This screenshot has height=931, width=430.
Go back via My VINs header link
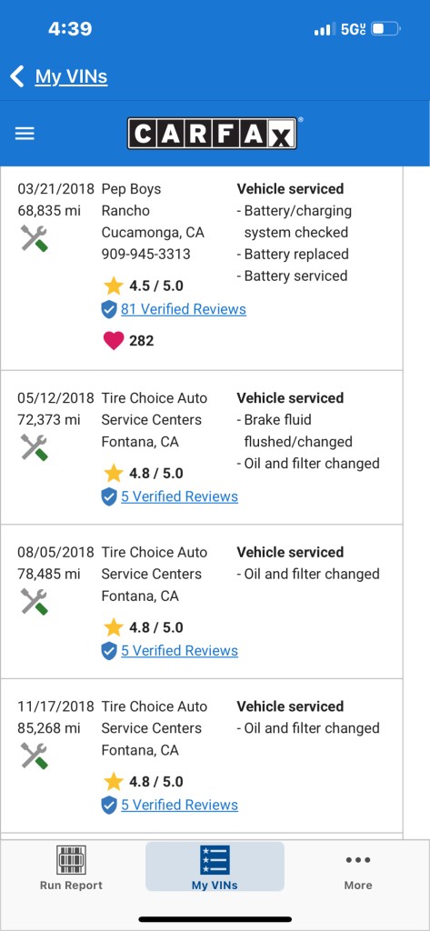click(71, 76)
